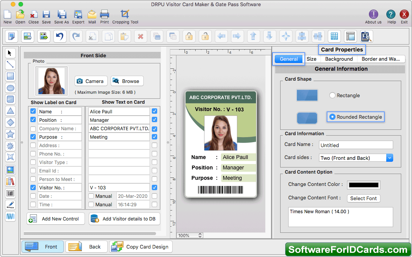
Task: Click the Camera button
Action: tap(91, 81)
